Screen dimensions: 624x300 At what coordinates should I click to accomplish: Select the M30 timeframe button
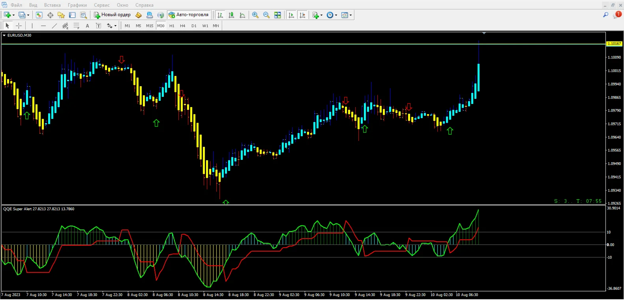161,26
